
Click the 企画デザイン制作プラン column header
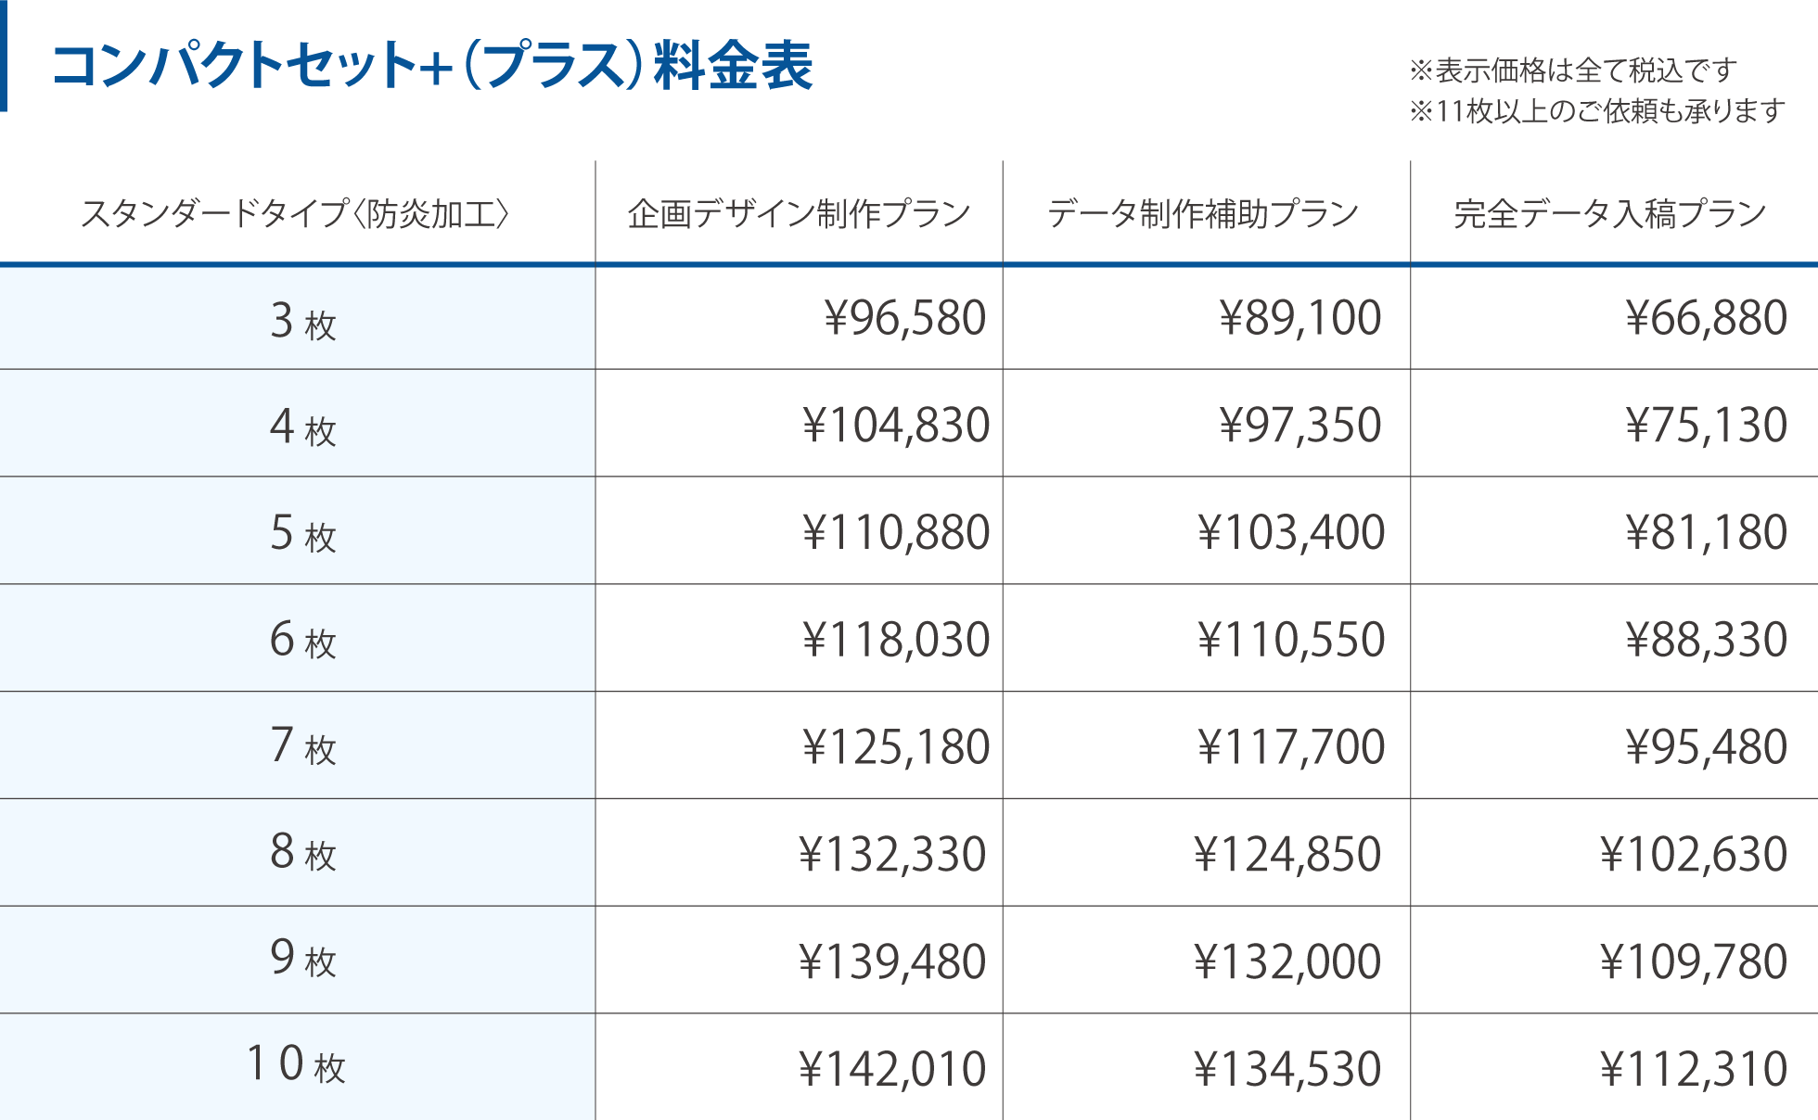799,214
